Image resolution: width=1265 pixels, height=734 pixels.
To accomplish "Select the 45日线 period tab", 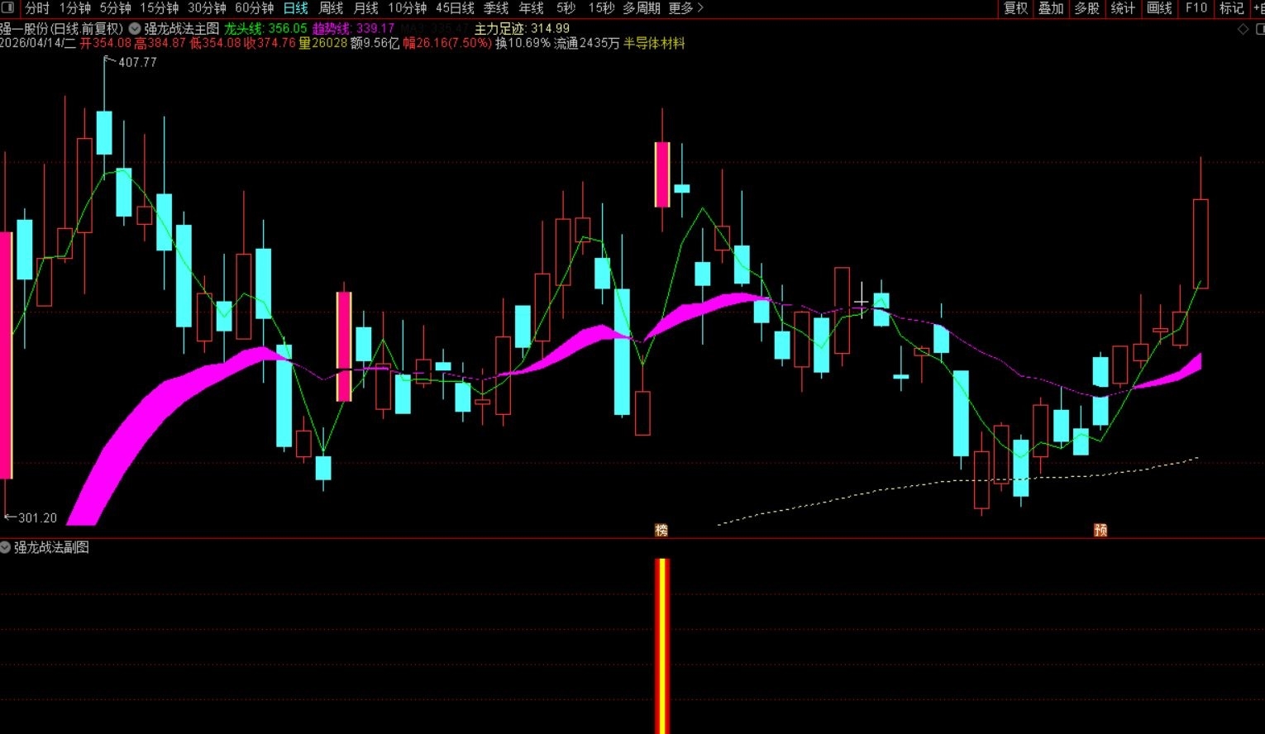I will [x=456, y=8].
